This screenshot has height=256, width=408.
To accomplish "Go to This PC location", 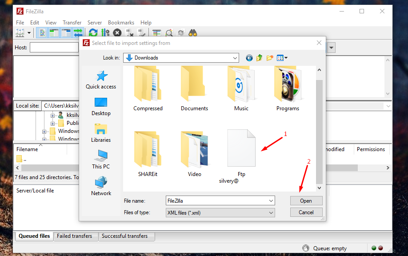I will (101, 160).
